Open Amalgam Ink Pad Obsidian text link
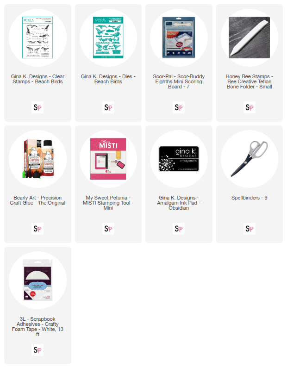This screenshot has height=374, width=287. pyautogui.click(x=179, y=203)
